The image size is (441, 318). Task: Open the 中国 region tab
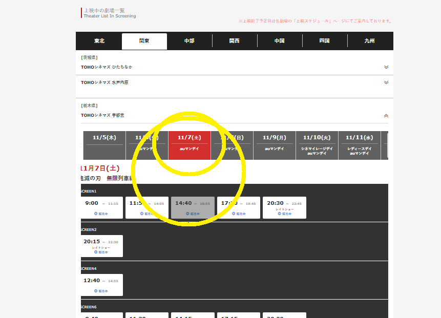point(280,41)
